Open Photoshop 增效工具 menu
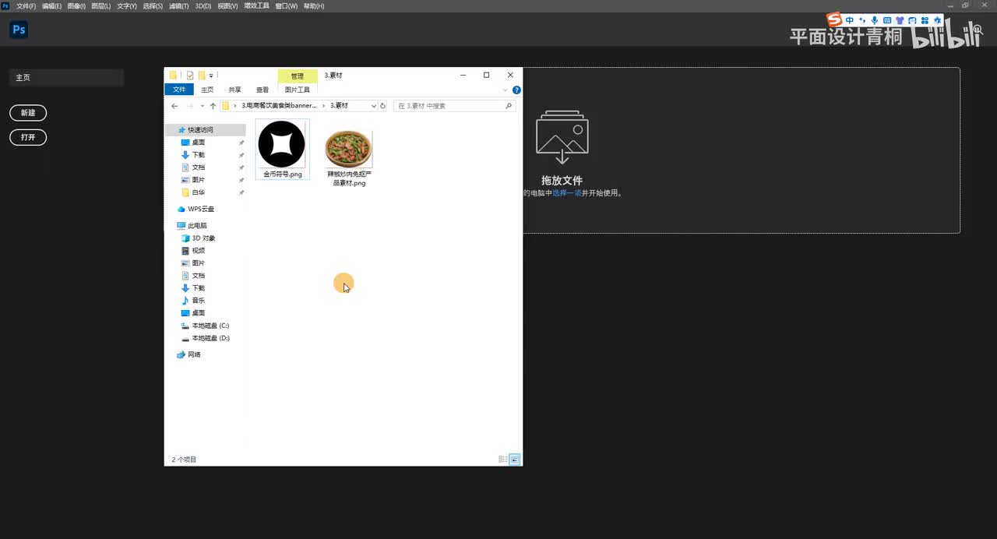The image size is (997, 539). coord(256,6)
